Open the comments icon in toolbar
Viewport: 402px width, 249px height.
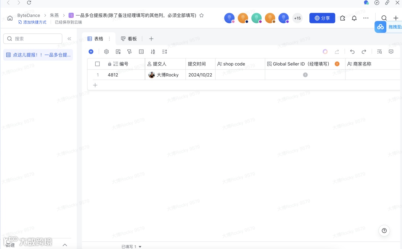391,51
